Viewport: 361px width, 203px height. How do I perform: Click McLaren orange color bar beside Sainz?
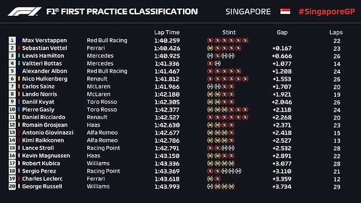tap(19, 86)
